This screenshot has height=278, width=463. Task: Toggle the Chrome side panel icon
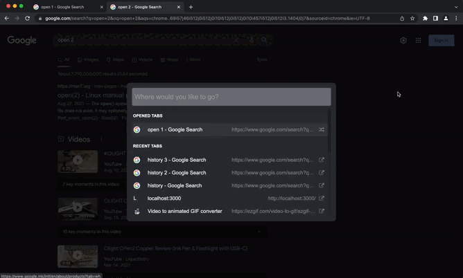[x=435, y=18]
